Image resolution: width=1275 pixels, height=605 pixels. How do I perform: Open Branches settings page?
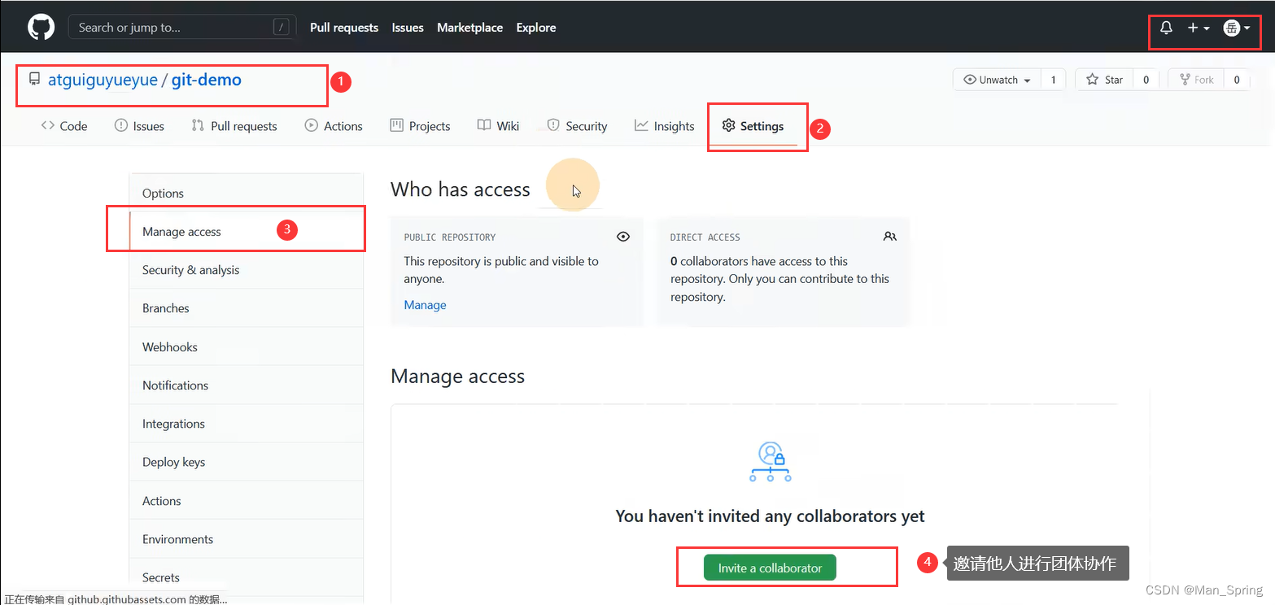pyautogui.click(x=247, y=308)
